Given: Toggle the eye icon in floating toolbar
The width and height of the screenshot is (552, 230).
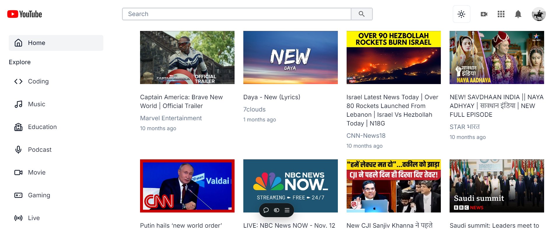Looking at the screenshot, I should pos(277,210).
